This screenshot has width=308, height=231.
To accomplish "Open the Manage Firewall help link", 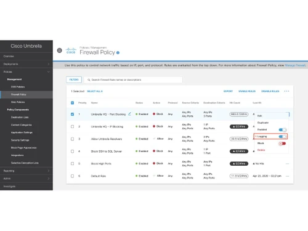I will click(x=295, y=65).
